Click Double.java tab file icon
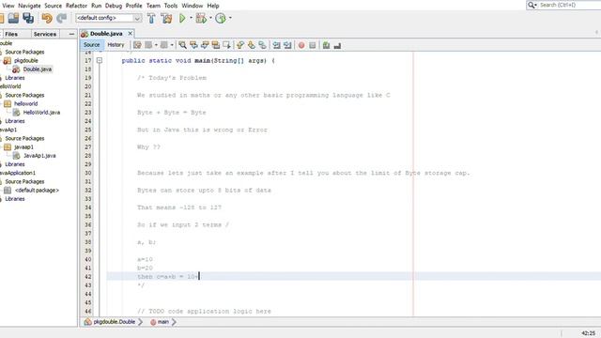Image resolution: width=601 pixels, height=338 pixels. point(85,34)
